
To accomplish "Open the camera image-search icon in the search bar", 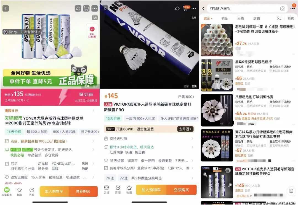I will (283, 8).
